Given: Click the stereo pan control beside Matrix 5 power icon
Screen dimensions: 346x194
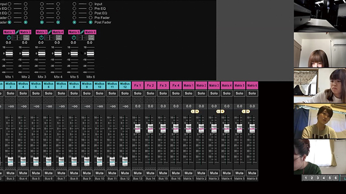Looking at the screenshot, I should (82, 38).
